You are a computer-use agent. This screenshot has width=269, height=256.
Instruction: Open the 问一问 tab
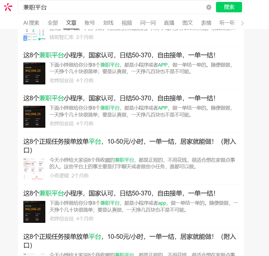click(x=148, y=23)
